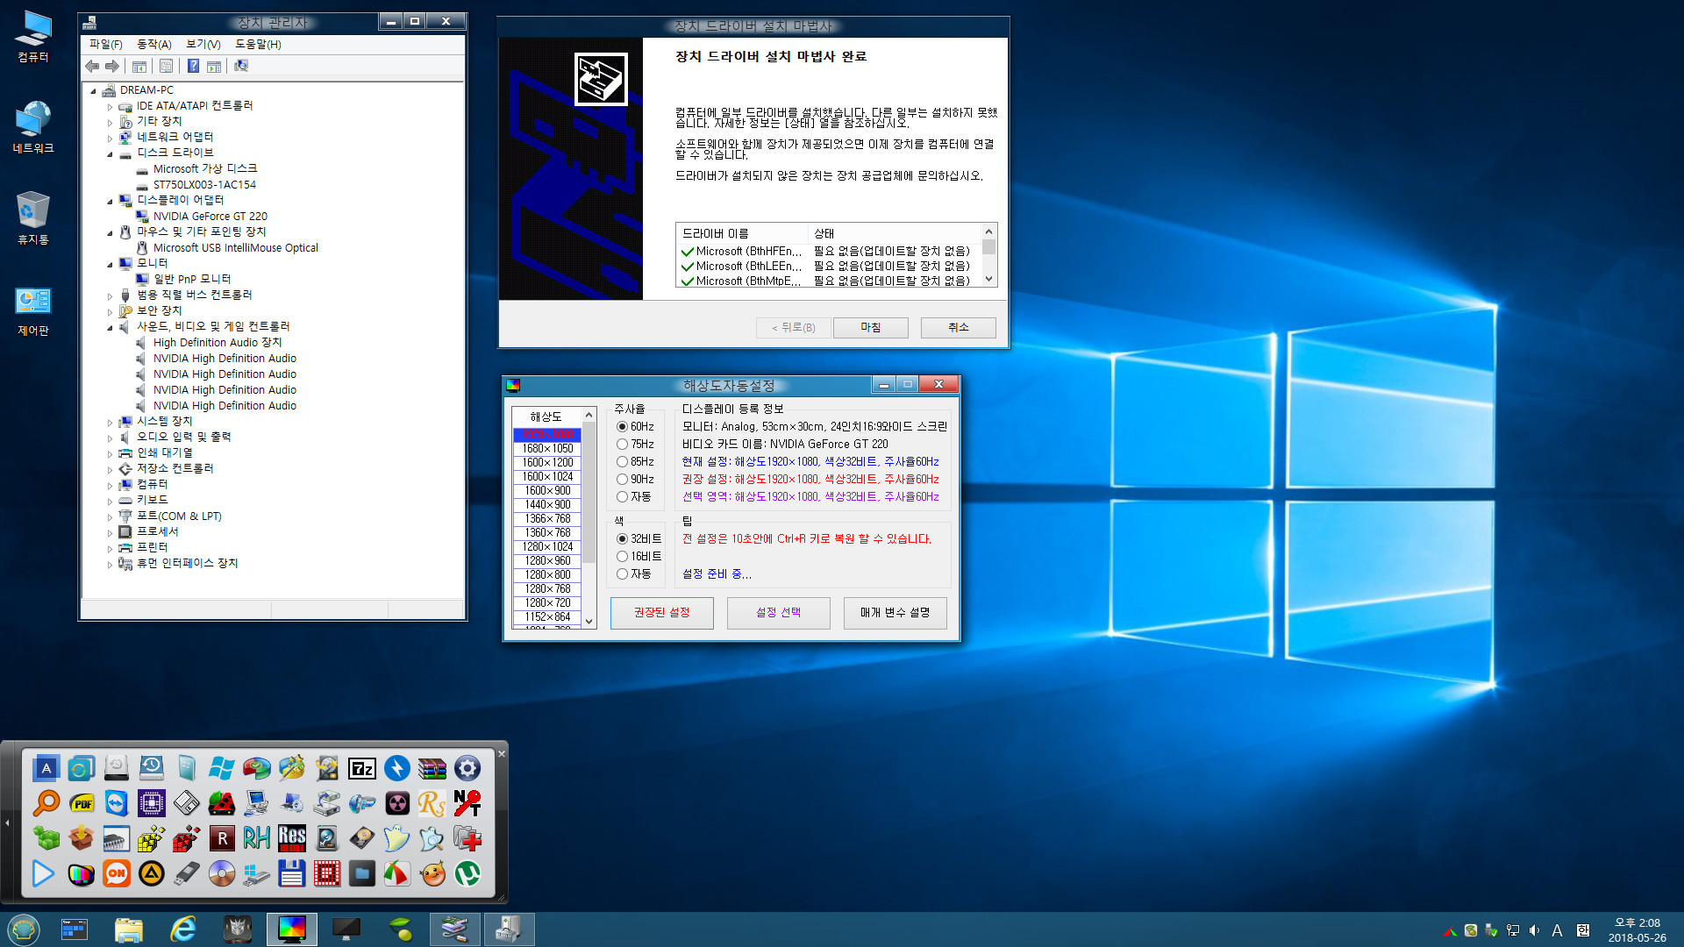Launch the uTorrent green icon
Screen dimensions: 1684x947
click(467, 874)
